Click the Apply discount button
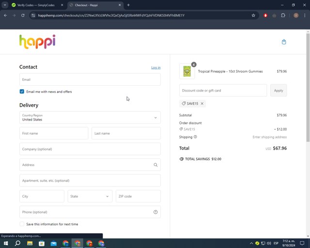The width and height of the screenshot is (310, 248). tap(279, 91)
